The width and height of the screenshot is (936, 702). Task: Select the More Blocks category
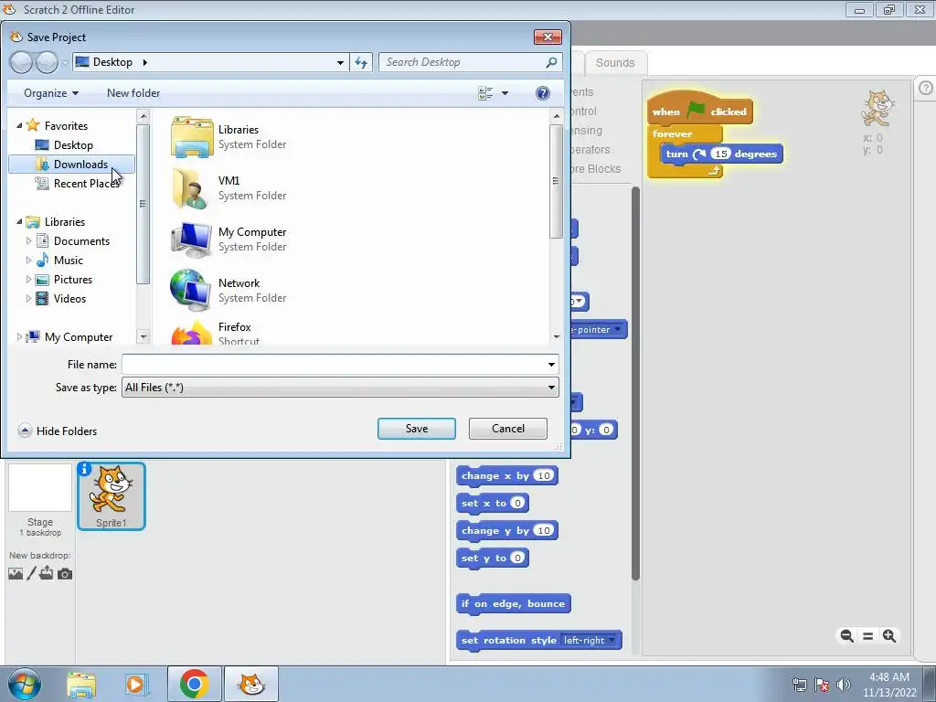pos(594,169)
